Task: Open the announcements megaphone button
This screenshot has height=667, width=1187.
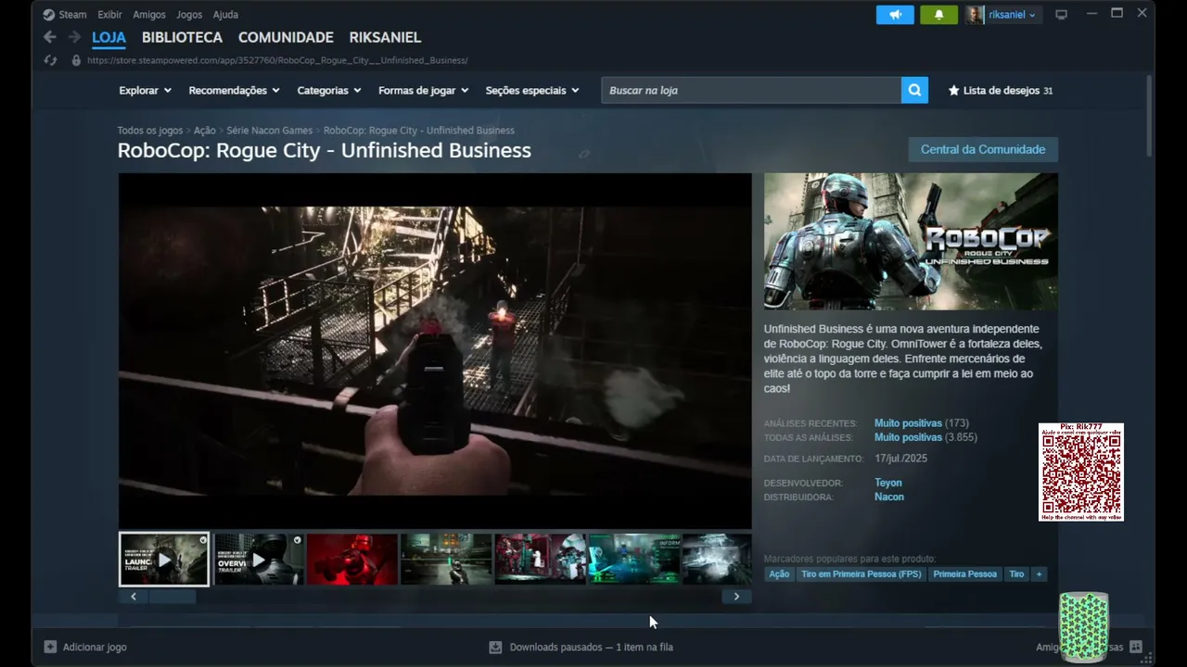Action: [x=895, y=15]
